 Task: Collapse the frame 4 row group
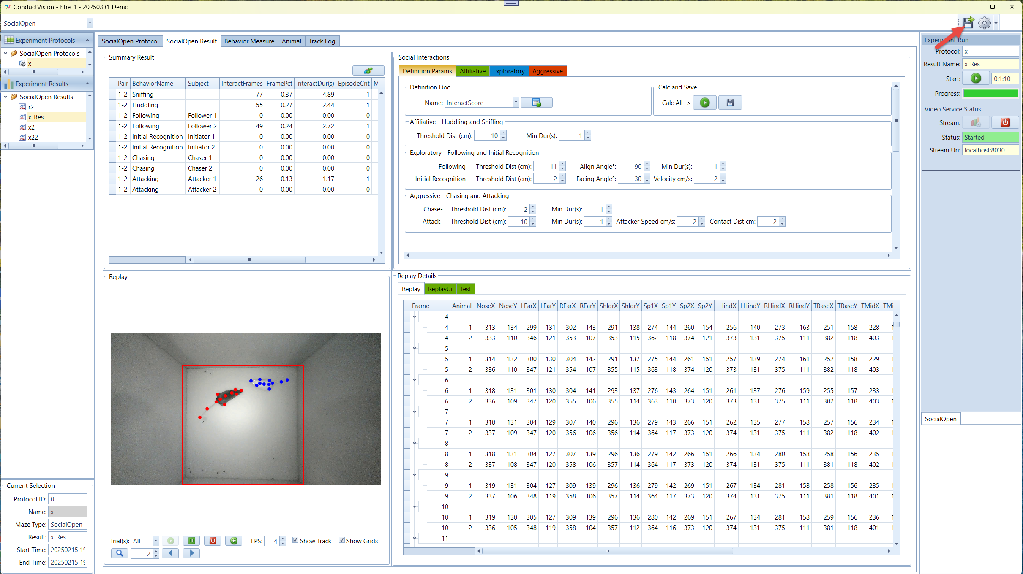point(415,317)
